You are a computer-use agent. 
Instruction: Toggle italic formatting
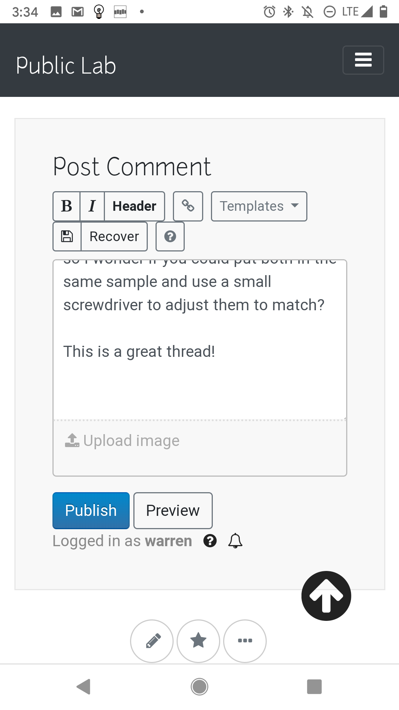tap(92, 206)
